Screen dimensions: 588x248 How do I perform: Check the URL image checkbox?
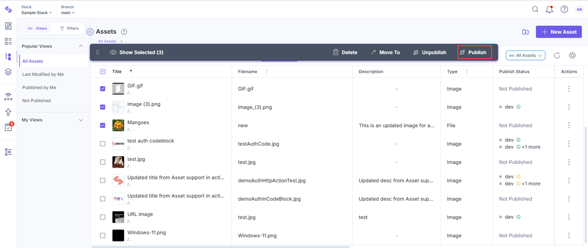pyautogui.click(x=102, y=217)
